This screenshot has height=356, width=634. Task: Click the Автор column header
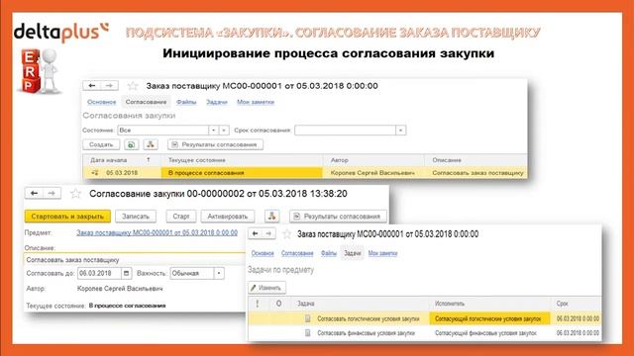pos(373,160)
